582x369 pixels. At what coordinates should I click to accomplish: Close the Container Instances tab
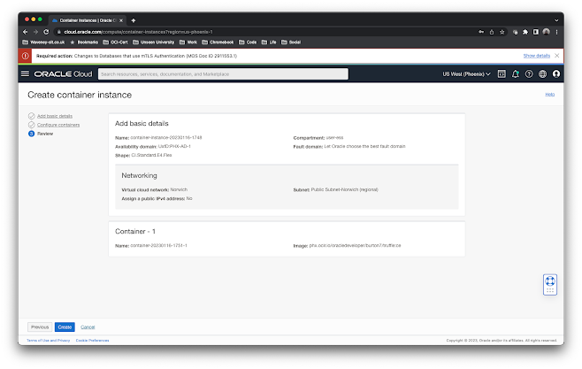point(121,20)
